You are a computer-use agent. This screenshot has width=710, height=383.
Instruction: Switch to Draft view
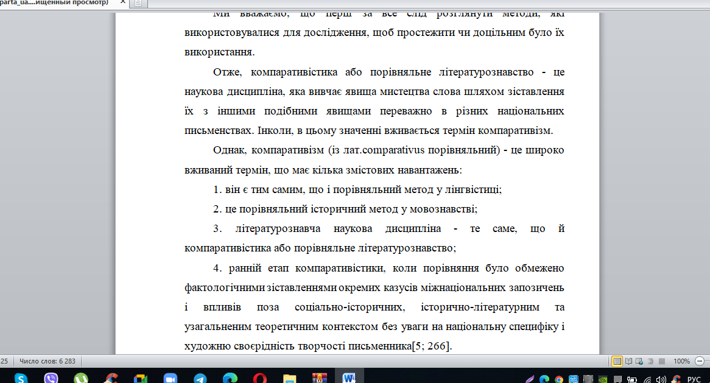[x=661, y=361]
